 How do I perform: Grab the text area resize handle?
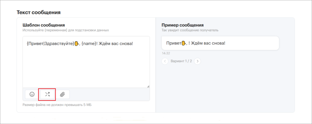point(148,87)
